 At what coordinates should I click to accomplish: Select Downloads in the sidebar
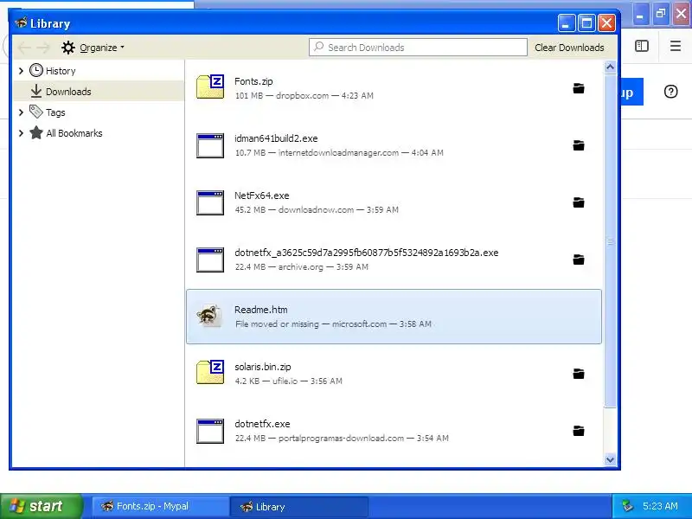(x=99, y=92)
